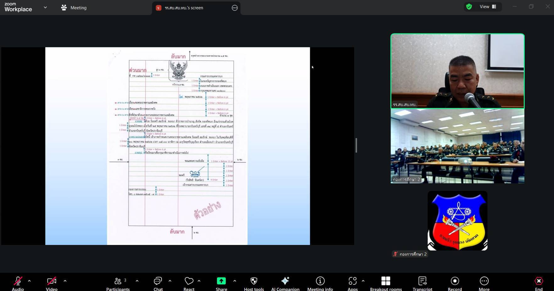Open screen share options ellipsis menu
This screenshot has width=554, height=291.
click(235, 8)
